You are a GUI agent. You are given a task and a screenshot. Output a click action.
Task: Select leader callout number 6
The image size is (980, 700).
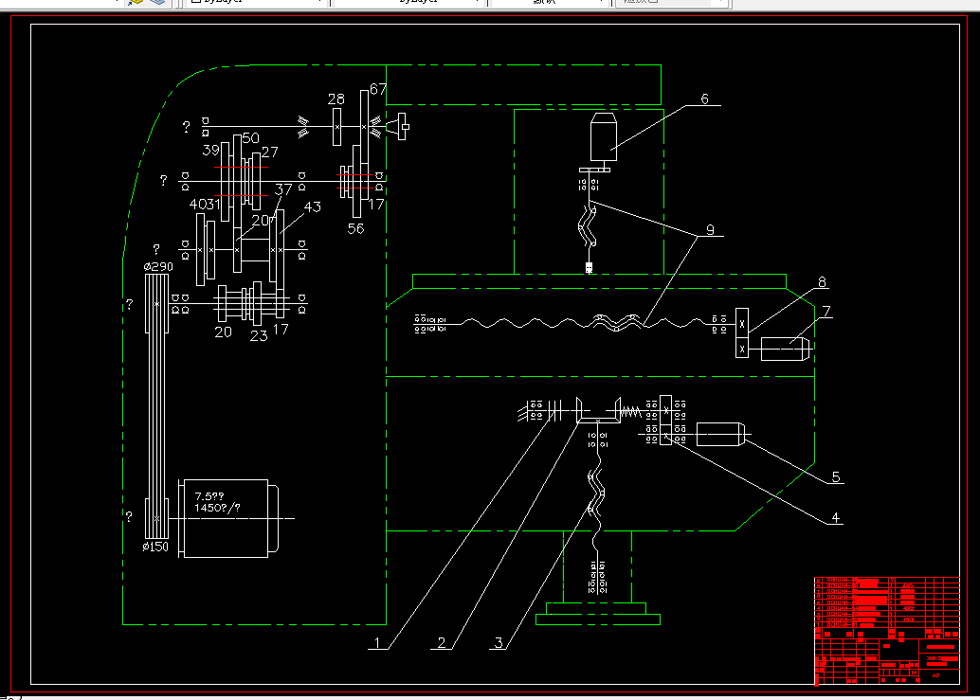705,99
